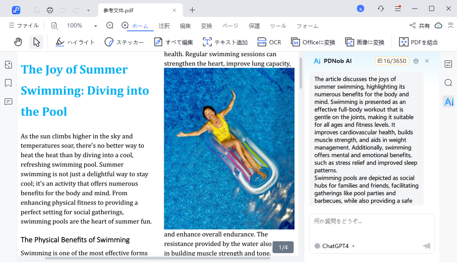457x262 pixels.
Task: Switch to the 注釈 tab
Action: point(164,26)
